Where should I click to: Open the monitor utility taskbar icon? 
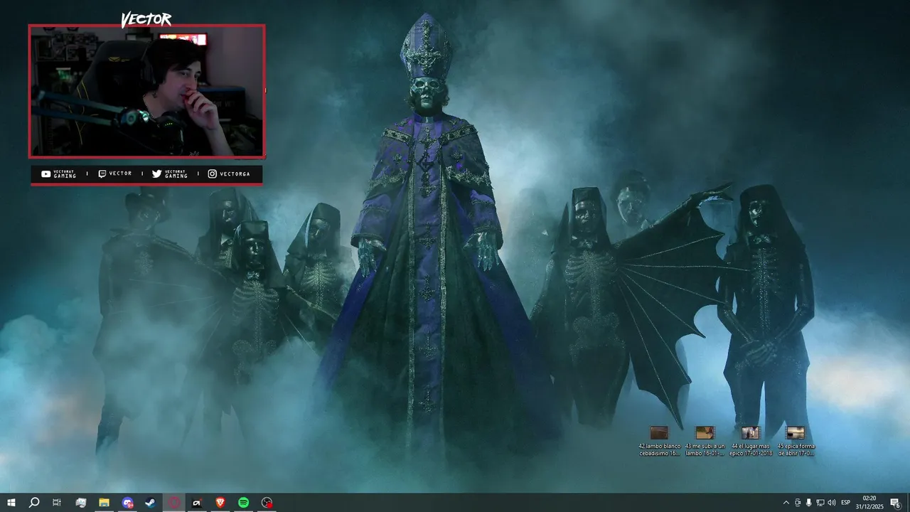coord(81,503)
